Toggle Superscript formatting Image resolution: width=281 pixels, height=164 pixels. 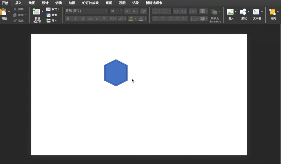97,19
